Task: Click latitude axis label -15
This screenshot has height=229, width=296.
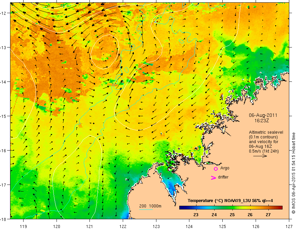Action: coord(4,116)
